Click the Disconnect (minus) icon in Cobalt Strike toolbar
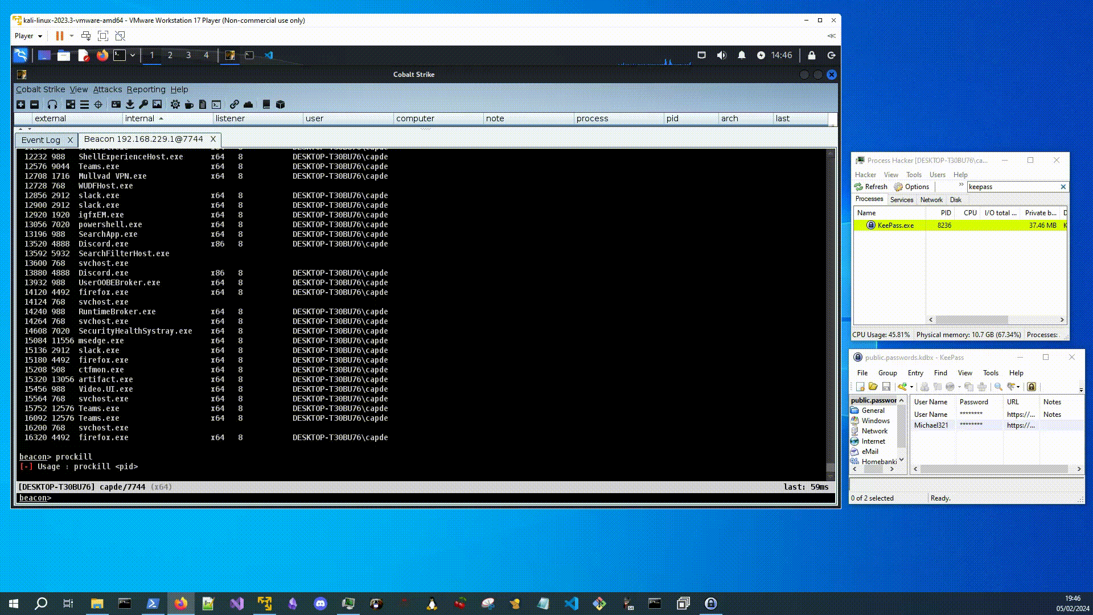The height and width of the screenshot is (615, 1093). [x=34, y=104]
